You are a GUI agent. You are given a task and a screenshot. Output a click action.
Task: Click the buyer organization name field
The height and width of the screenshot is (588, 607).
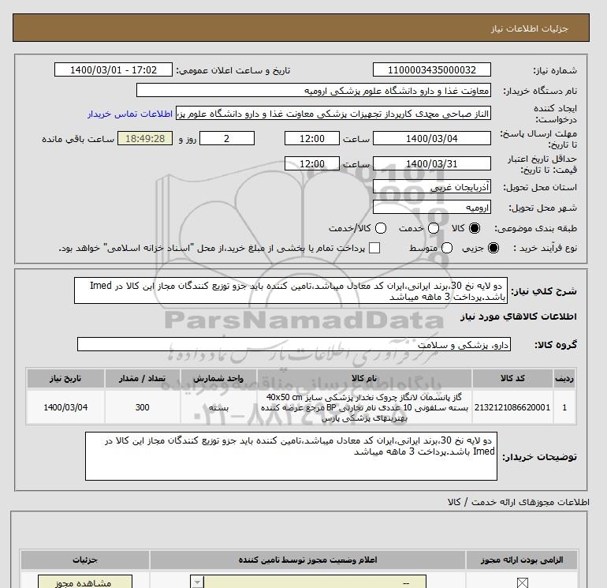[x=314, y=91]
